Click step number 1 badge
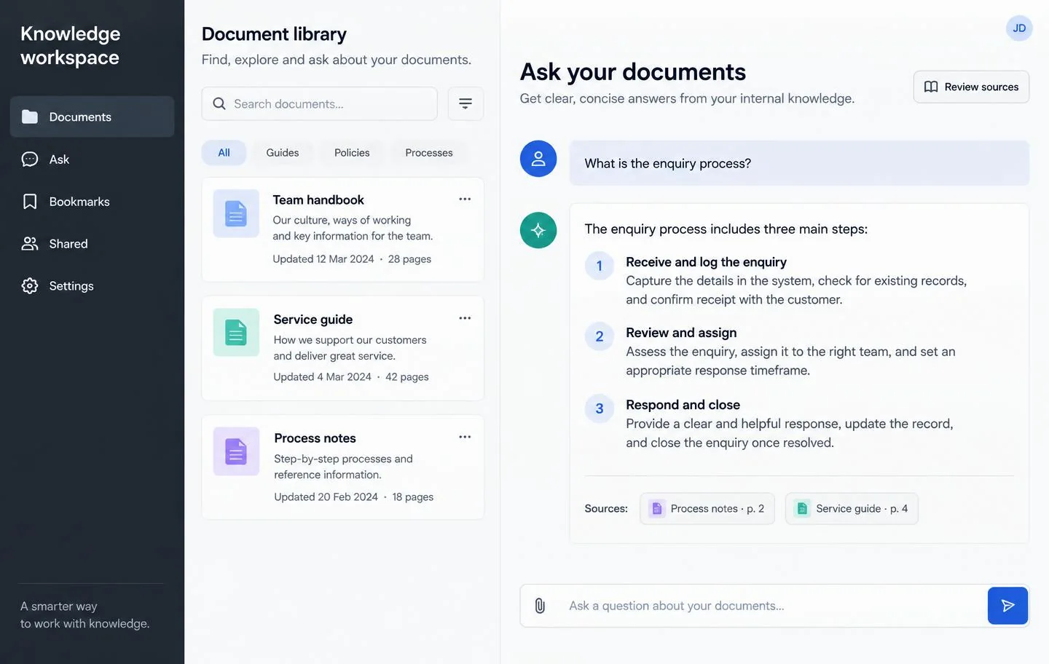 [600, 266]
